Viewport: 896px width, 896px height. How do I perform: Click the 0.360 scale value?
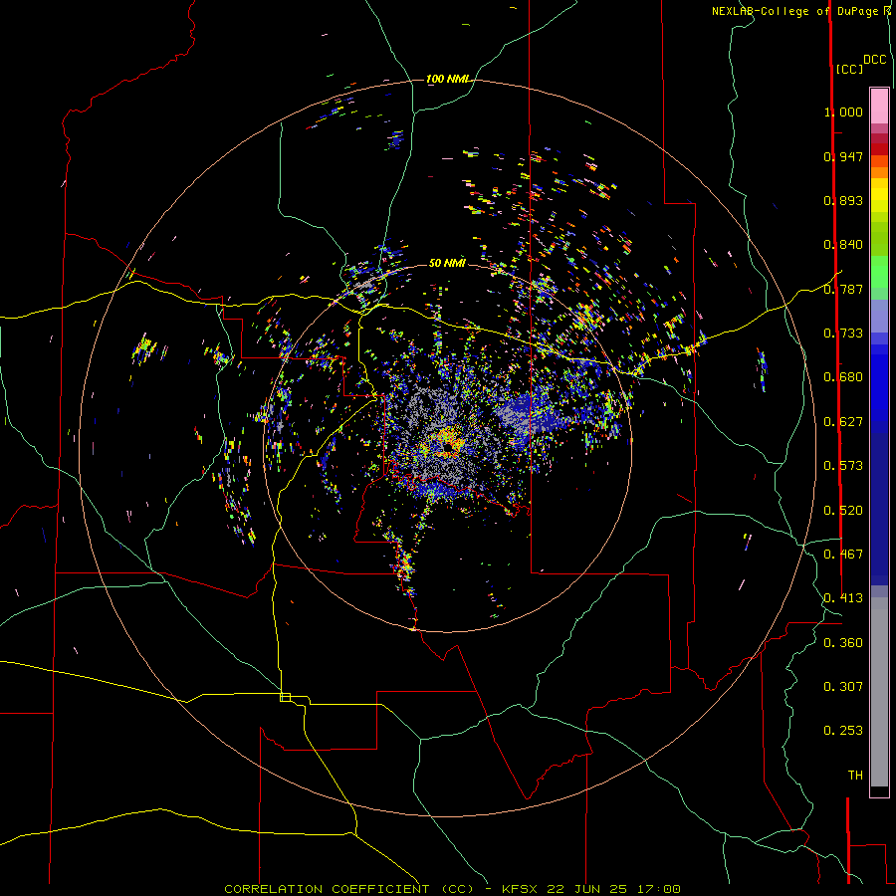click(x=843, y=643)
